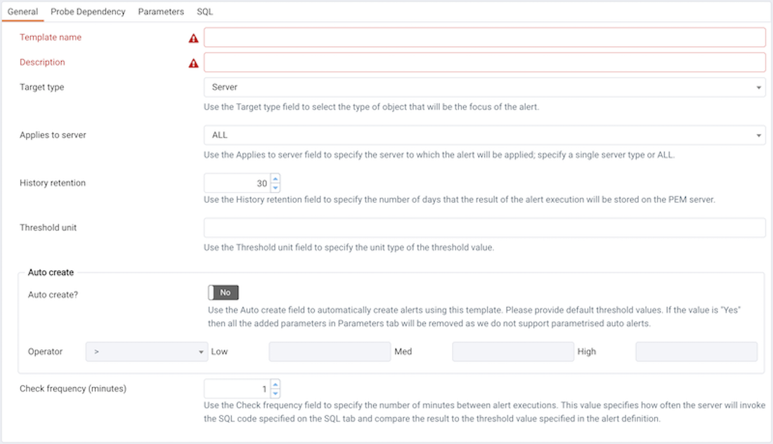Click the Description warning icon

[x=194, y=63]
